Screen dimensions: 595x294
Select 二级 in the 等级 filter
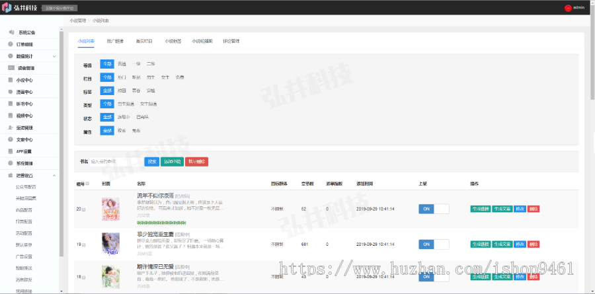coord(151,64)
